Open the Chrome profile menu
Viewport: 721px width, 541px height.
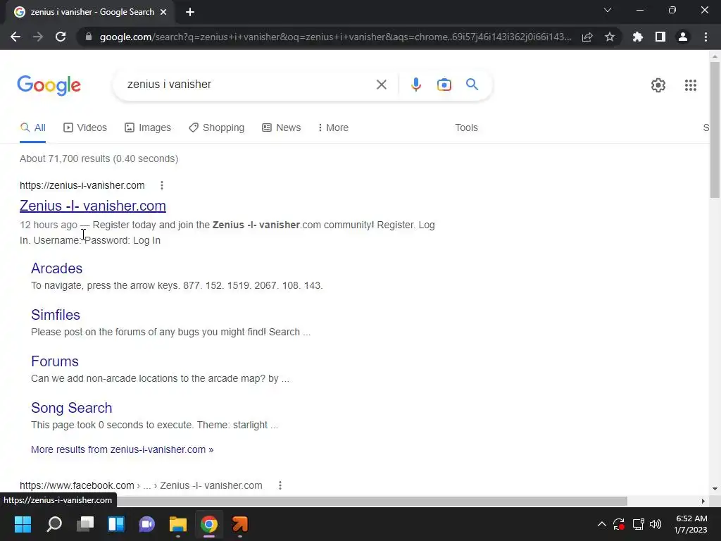(x=683, y=37)
